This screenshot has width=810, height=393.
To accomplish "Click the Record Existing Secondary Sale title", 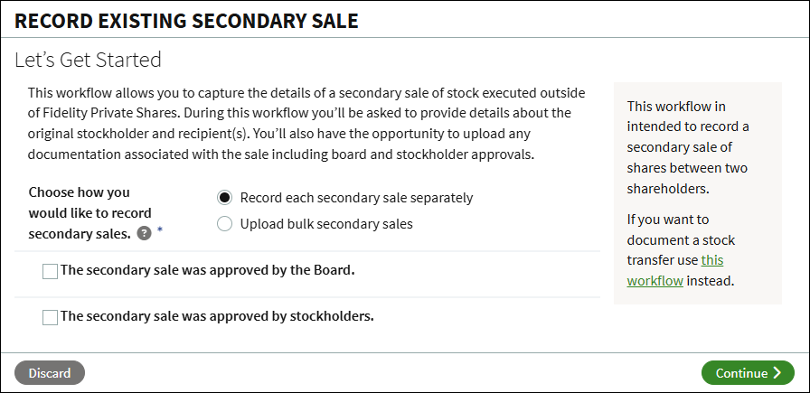I will [x=186, y=21].
